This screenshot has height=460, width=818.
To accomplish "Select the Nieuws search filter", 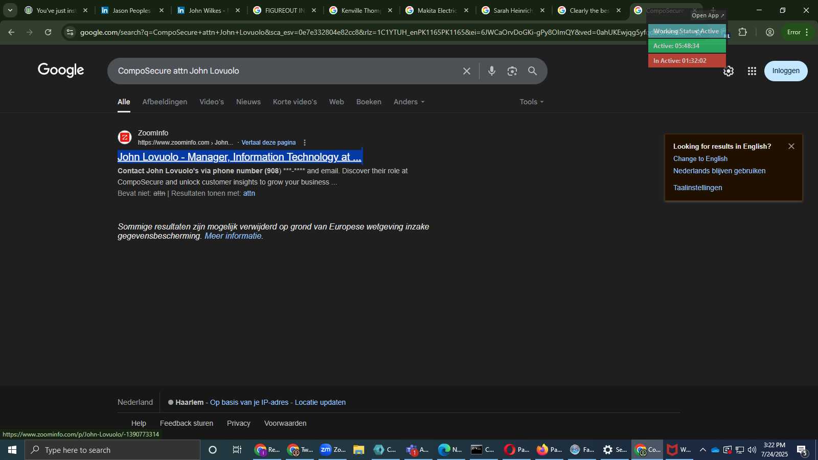I will coord(248,102).
